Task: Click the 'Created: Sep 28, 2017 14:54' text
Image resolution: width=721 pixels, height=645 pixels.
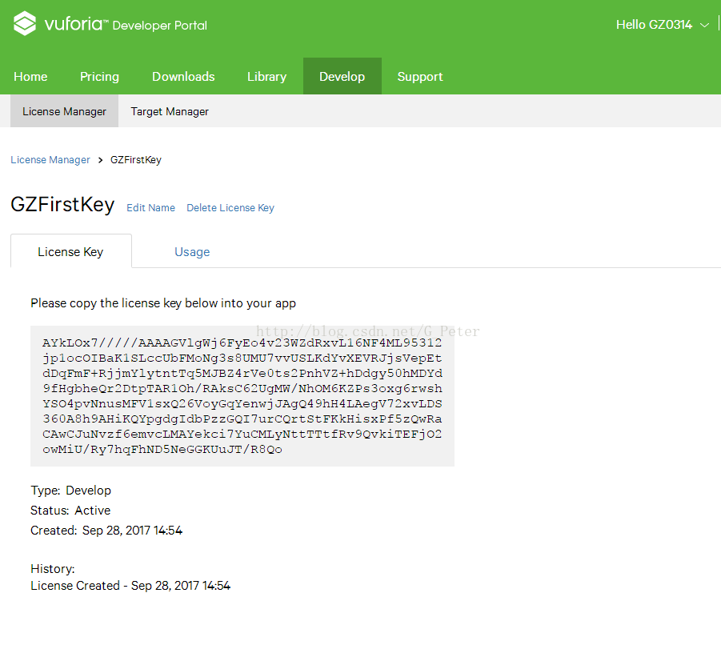Action: click(106, 531)
